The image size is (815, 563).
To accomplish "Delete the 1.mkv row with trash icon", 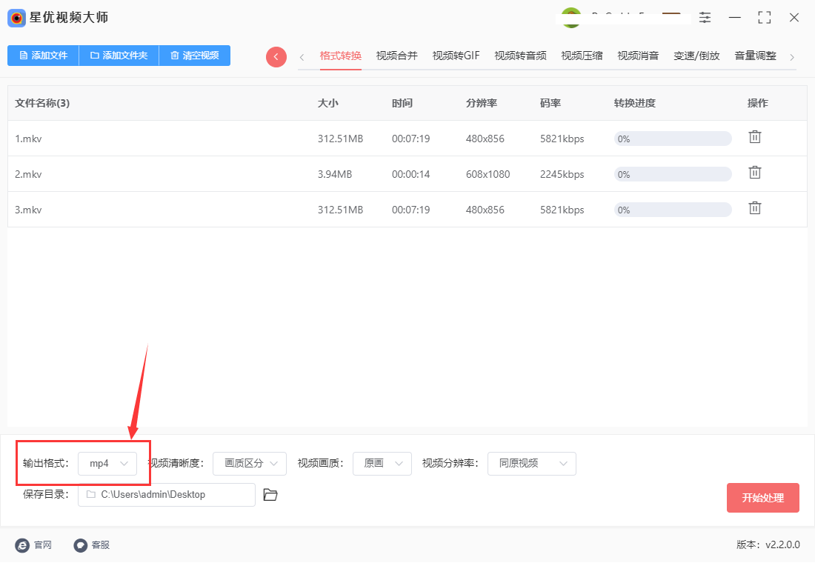I will (755, 137).
